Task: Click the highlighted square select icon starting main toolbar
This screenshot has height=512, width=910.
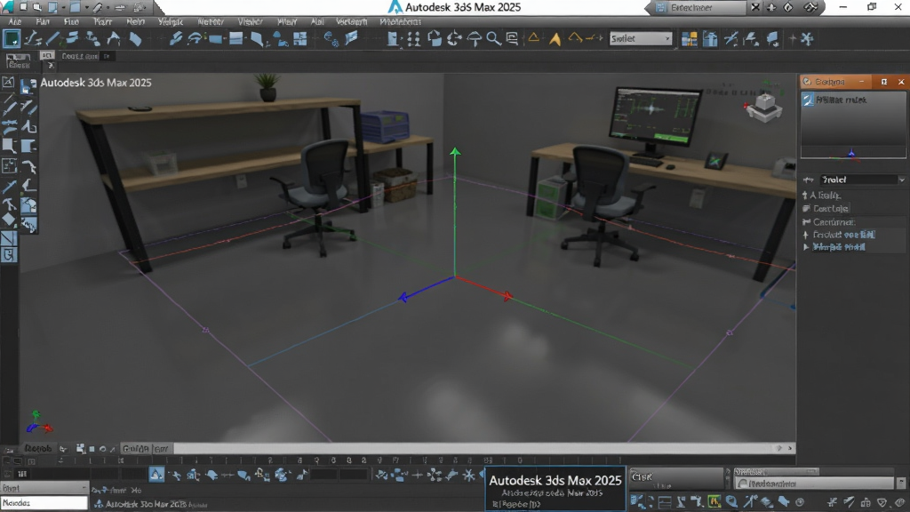Action: coord(11,39)
